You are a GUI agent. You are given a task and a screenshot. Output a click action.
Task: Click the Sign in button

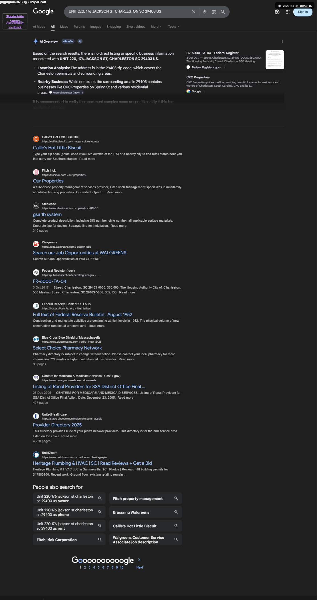click(303, 12)
